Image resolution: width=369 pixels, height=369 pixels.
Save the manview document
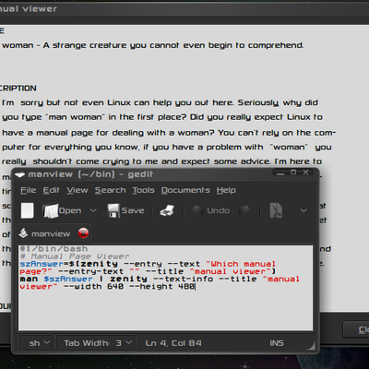coord(125,210)
